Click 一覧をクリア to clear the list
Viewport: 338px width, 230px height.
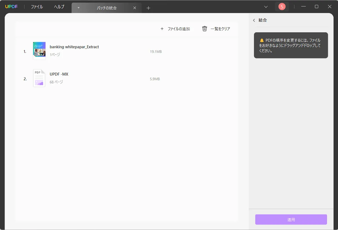216,29
